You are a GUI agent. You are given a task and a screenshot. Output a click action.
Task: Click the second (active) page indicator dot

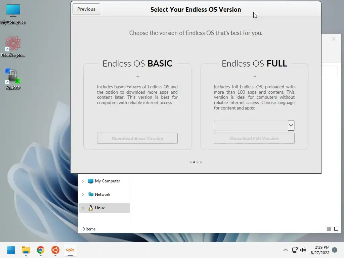point(194,162)
